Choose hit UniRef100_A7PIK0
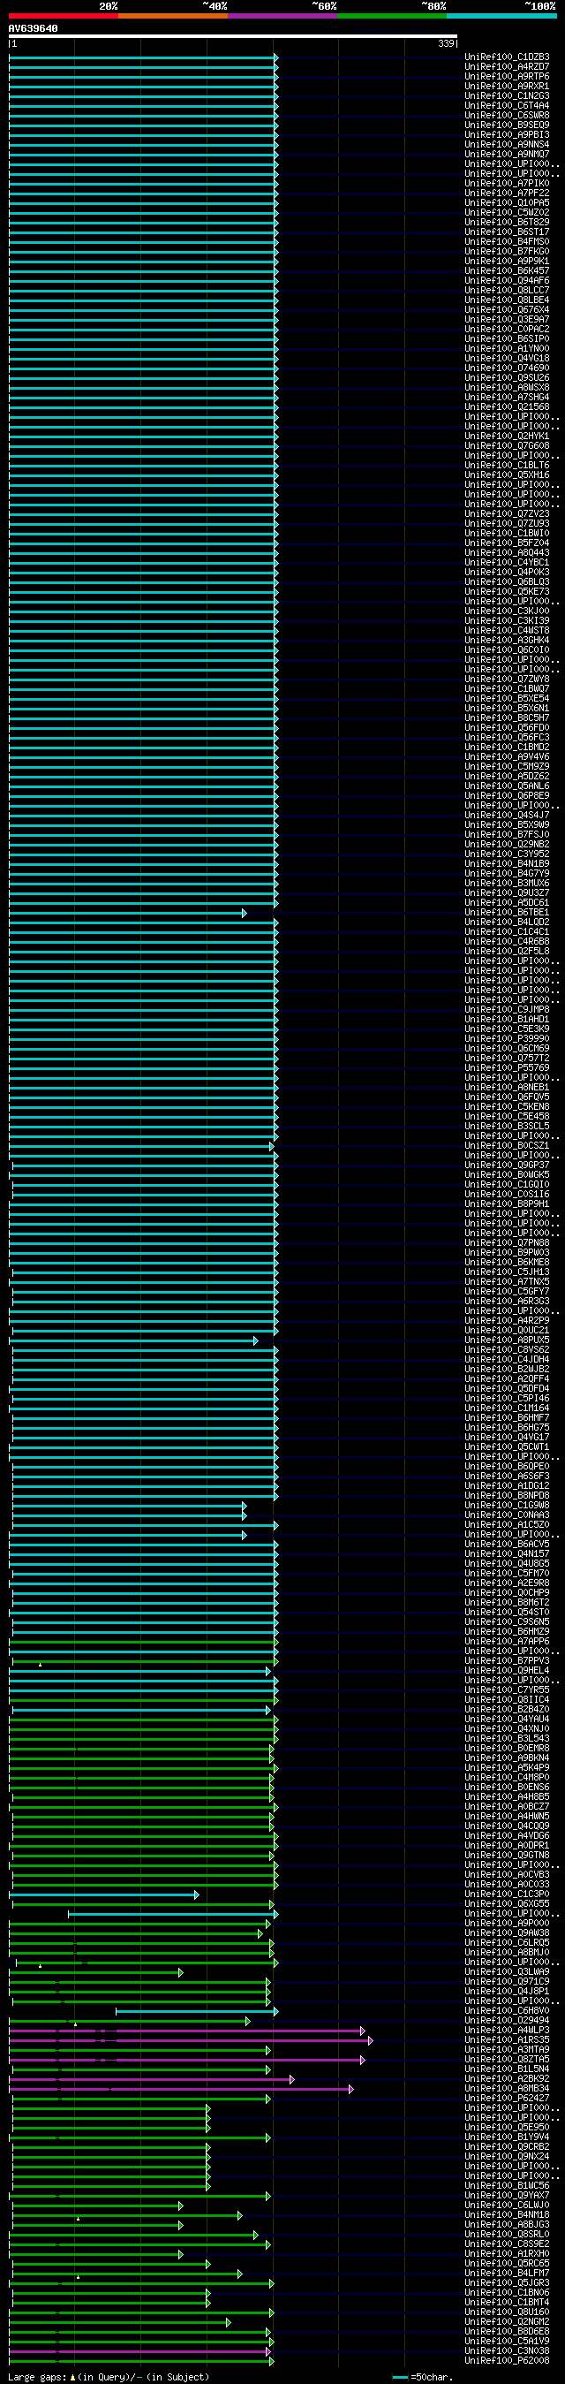This screenshot has width=565, height=2384. click(507, 183)
